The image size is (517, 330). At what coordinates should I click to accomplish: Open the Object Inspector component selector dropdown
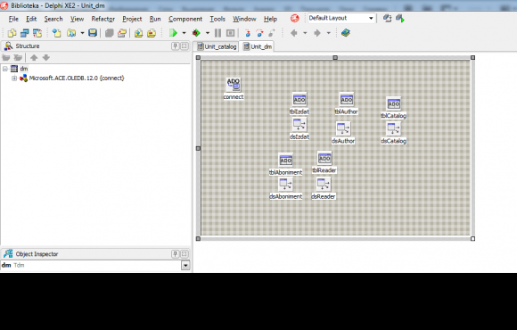coord(185,265)
